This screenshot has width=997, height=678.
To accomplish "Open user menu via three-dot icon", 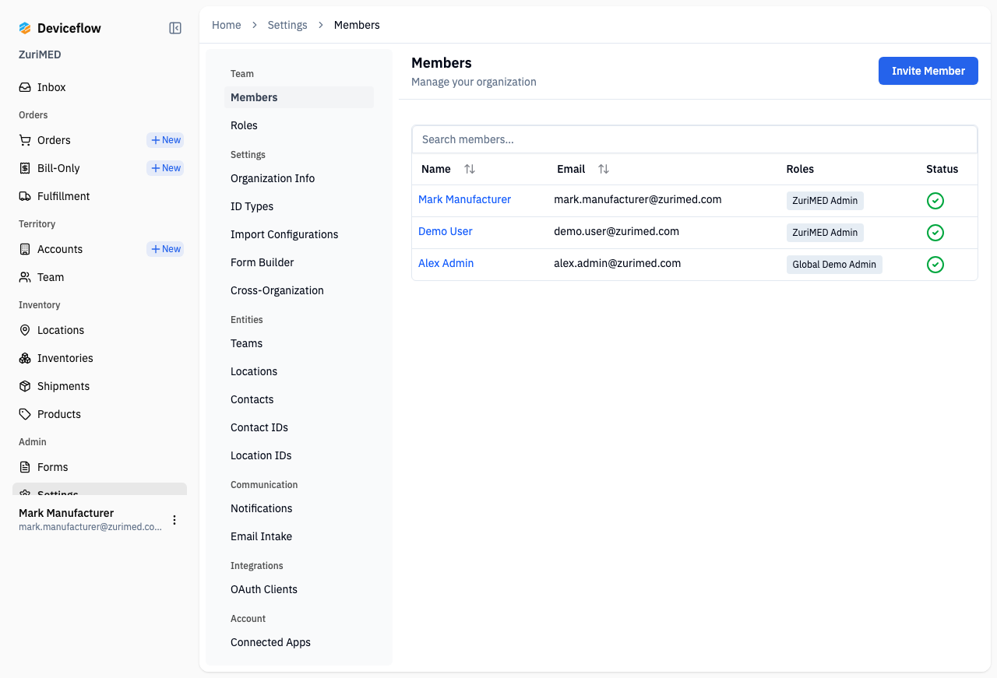I will pos(174,520).
